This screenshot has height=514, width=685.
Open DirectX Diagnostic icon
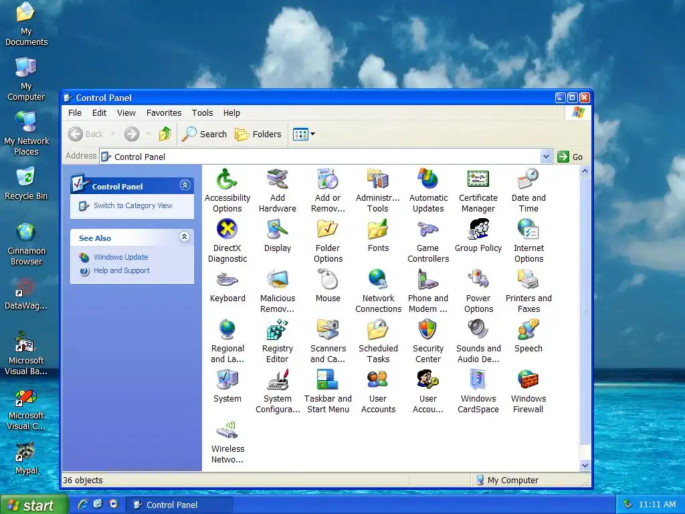click(x=227, y=229)
